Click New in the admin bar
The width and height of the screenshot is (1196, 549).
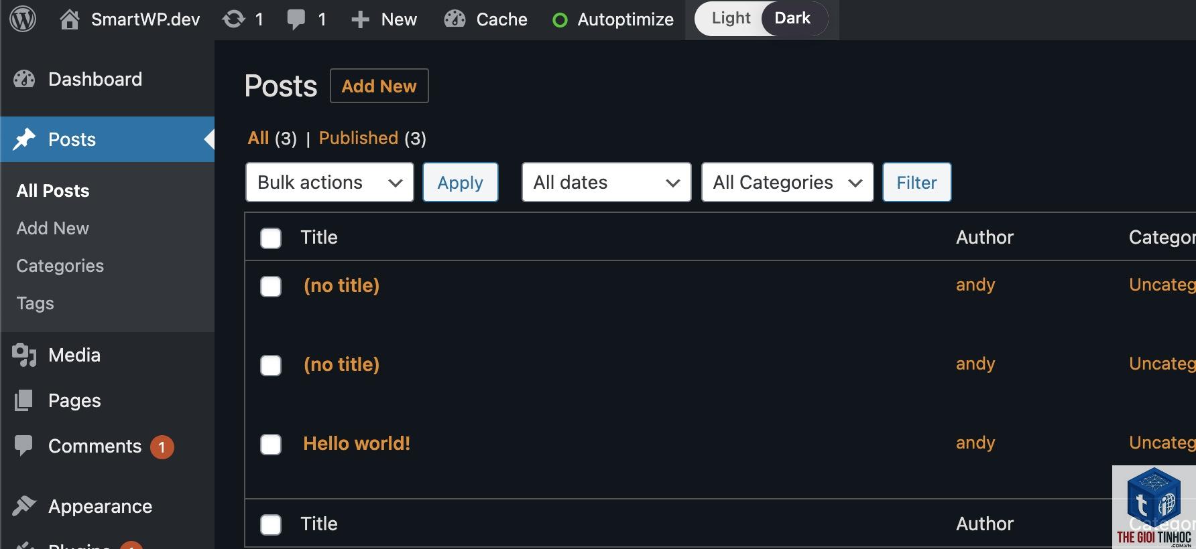399,19
